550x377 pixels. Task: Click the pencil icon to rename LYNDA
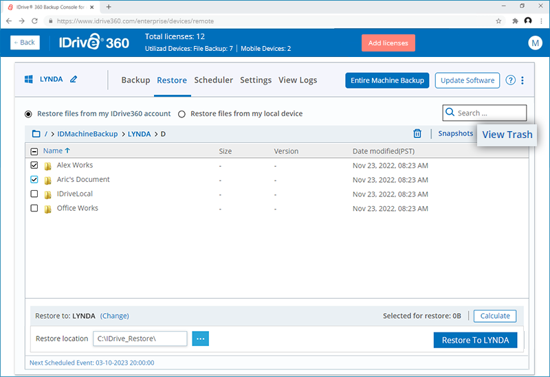point(74,79)
